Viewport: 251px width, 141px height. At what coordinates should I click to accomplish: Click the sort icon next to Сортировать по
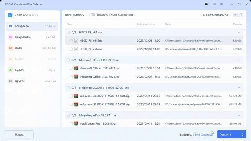click(204, 15)
